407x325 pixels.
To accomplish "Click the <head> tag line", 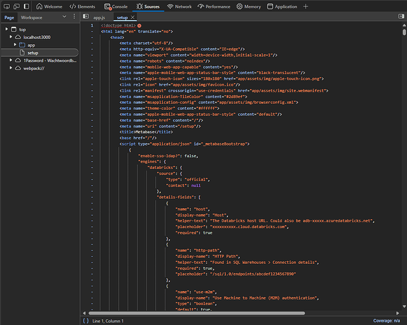I will pos(117,38).
